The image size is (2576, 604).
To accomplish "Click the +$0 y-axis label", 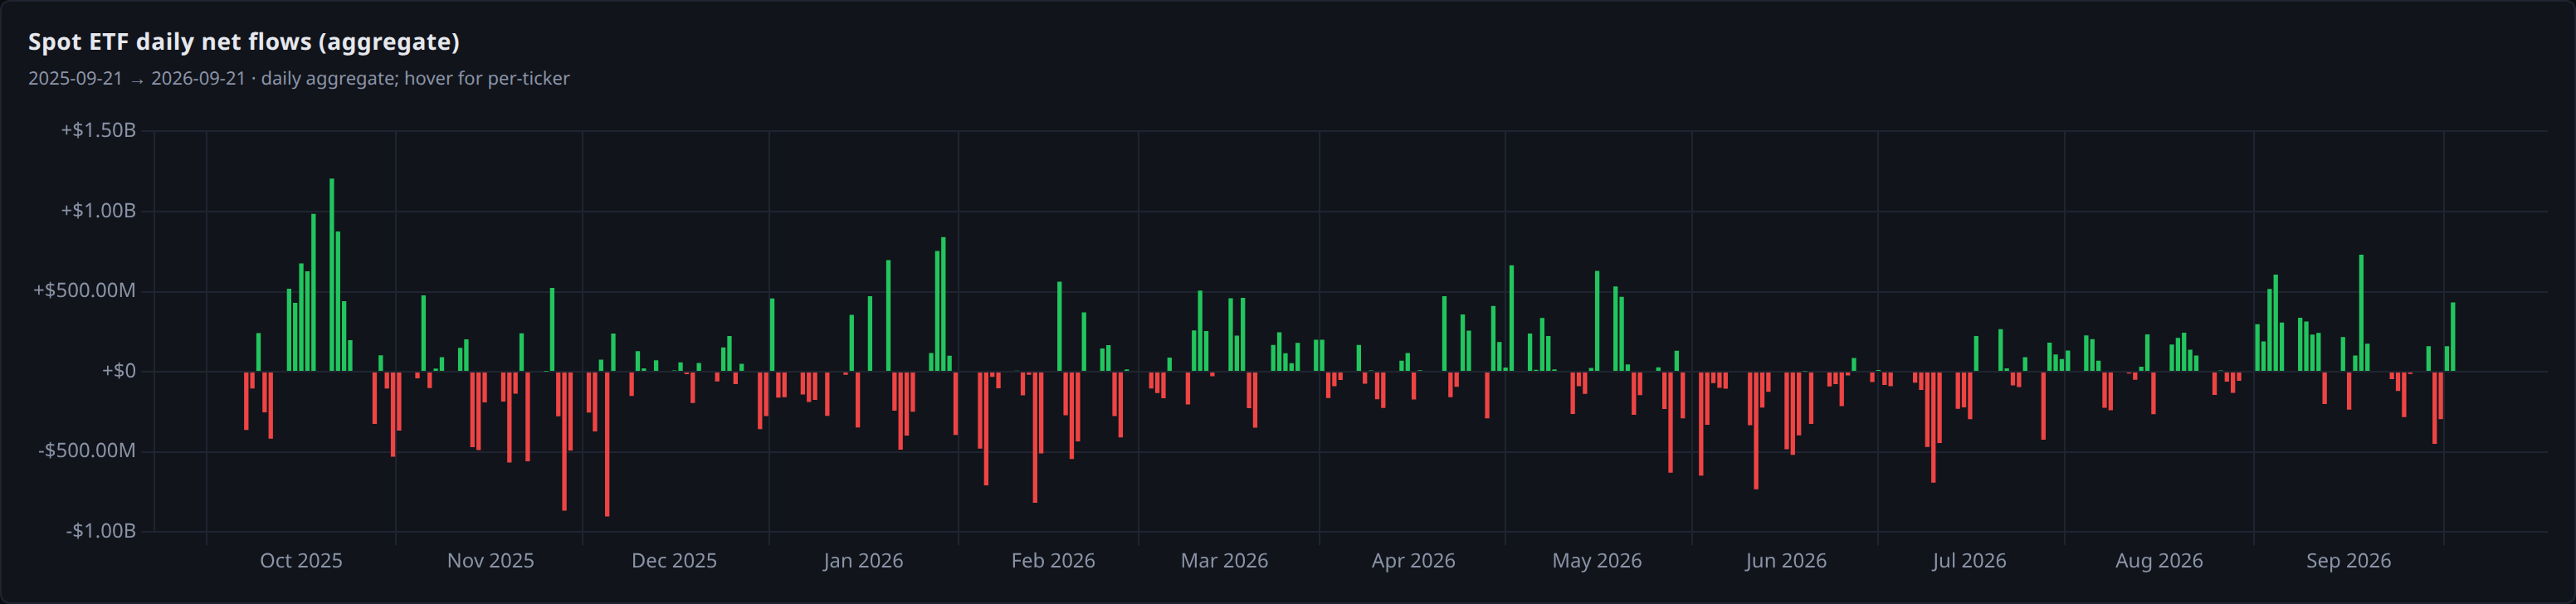I will point(119,371).
